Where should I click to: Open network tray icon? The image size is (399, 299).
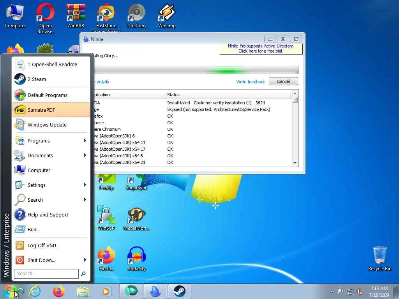point(350,292)
